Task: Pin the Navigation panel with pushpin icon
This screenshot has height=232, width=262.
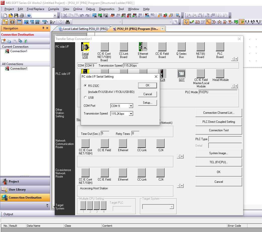Action: point(43,28)
